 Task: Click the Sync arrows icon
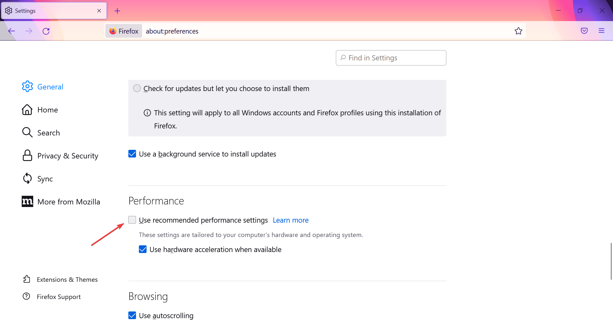[x=27, y=178]
